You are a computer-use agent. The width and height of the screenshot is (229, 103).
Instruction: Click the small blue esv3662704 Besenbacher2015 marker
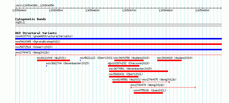coord(47,66)
